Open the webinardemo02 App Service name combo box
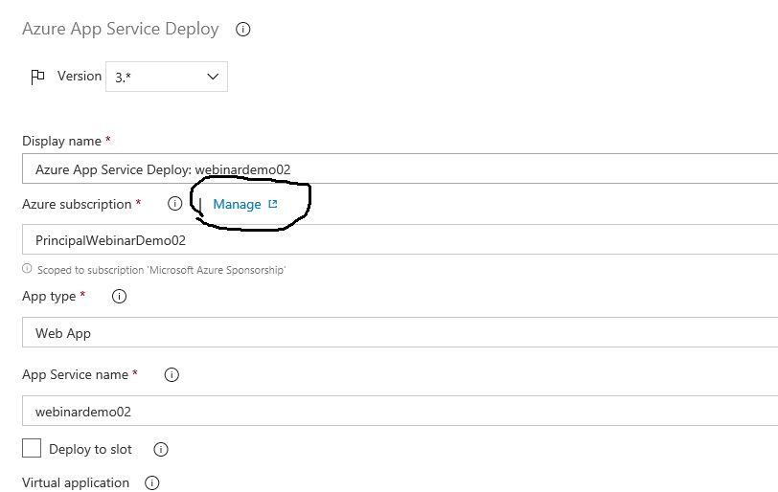The image size is (778, 492). 400,411
